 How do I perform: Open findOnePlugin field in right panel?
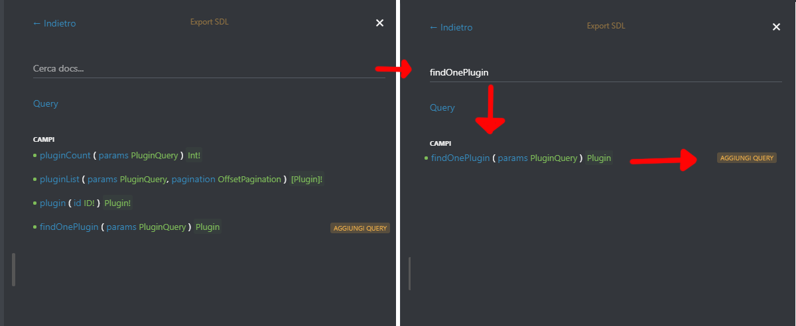tap(460, 158)
